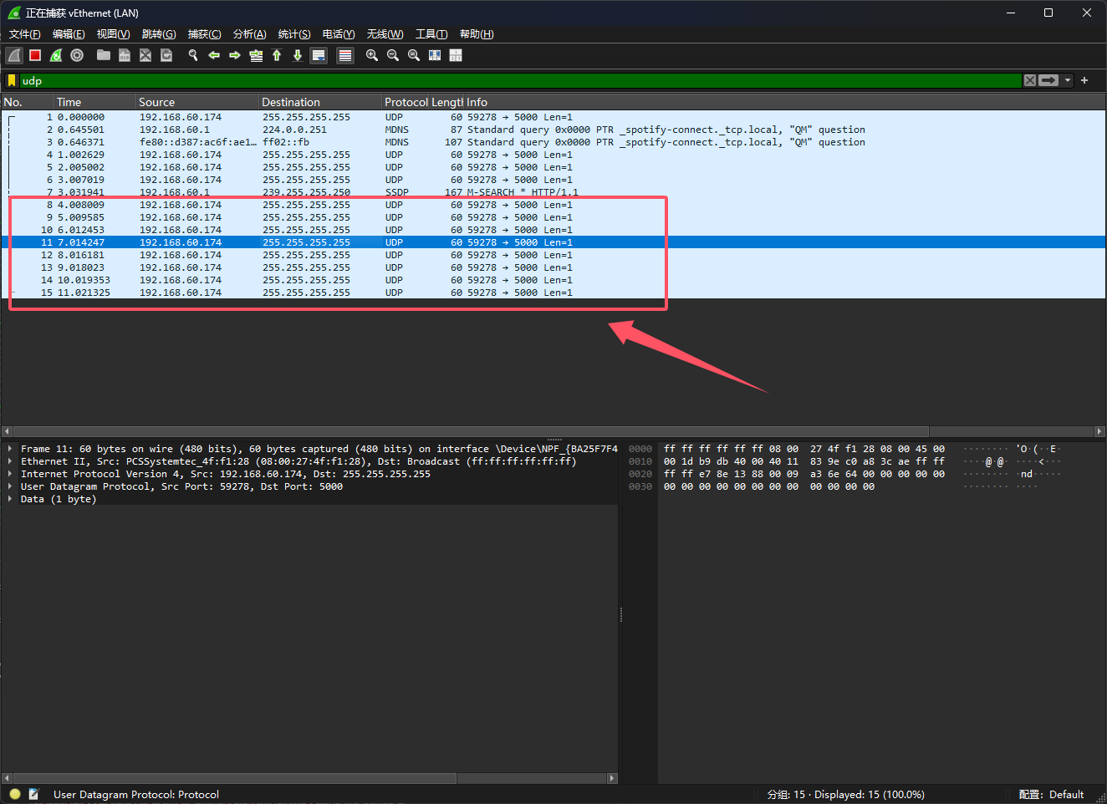Select packet number 3 MDNS row
The image size is (1107, 804).
coord(334,142)
